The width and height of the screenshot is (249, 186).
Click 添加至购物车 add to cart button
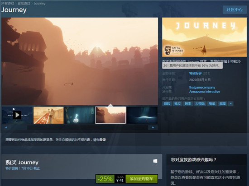[x=141, y=179]
